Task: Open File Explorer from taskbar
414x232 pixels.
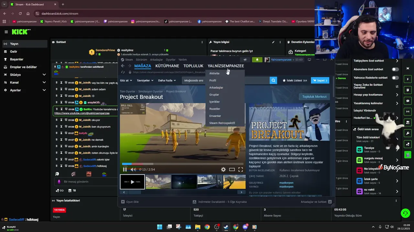Action: (197, 227)
